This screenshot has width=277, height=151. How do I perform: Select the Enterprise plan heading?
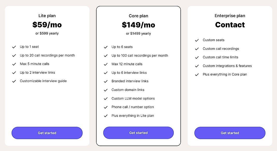[x=230, y=15]
